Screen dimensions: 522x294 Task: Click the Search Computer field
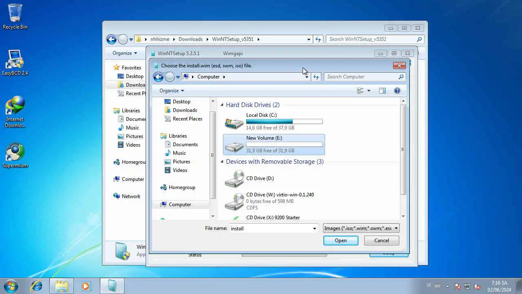click(365, 77)
